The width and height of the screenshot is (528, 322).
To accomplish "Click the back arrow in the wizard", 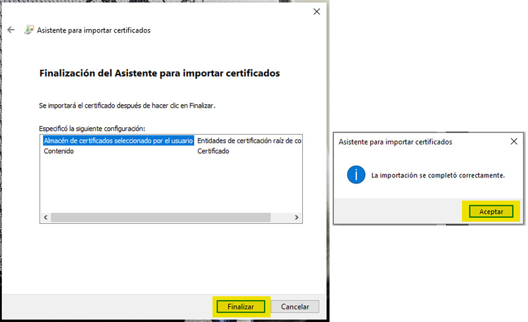I will [11, 30].
